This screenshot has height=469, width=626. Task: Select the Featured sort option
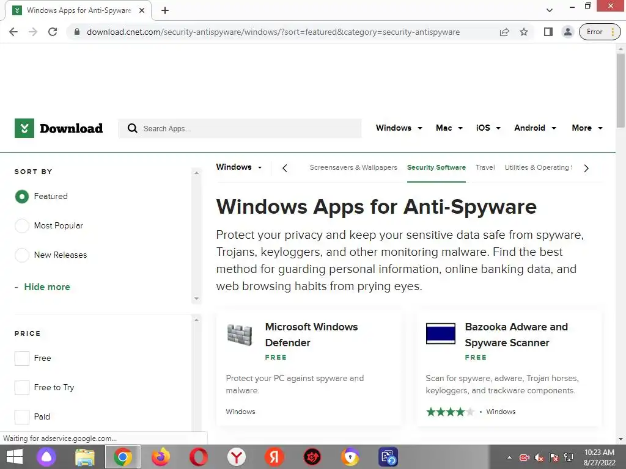point(22,196)
